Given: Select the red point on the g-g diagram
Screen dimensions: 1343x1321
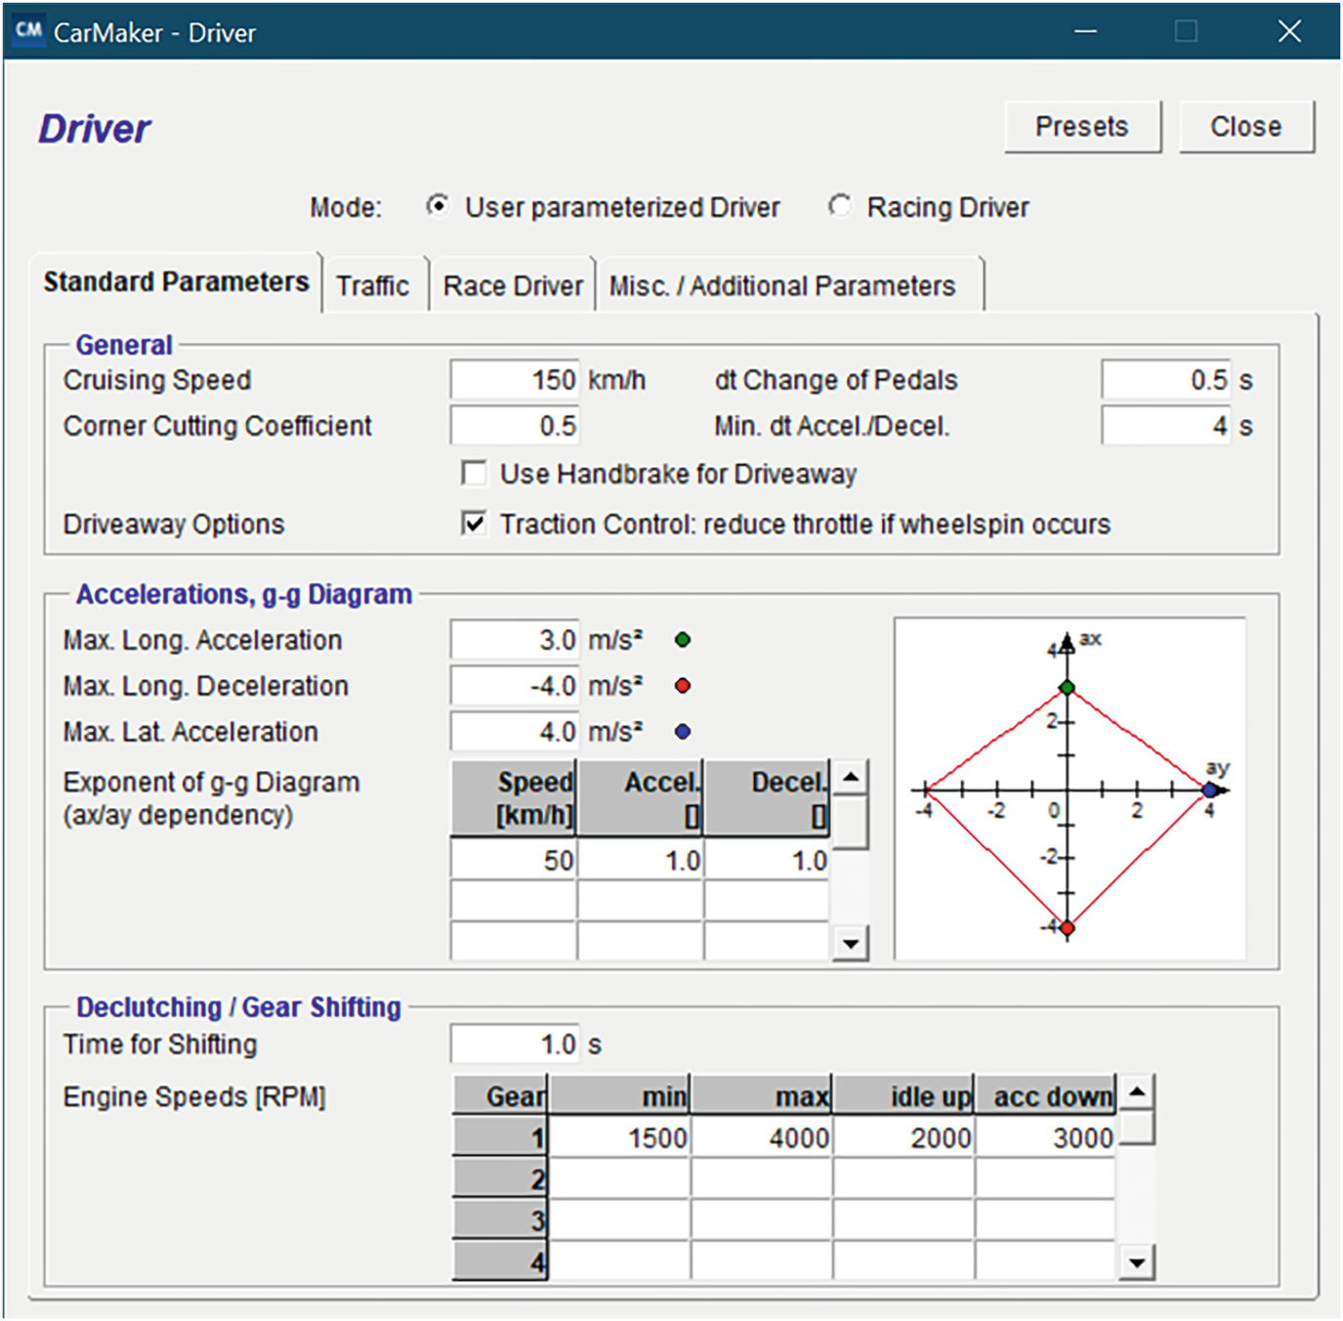Looking at the screenshot, I should tap(1070, 926).
